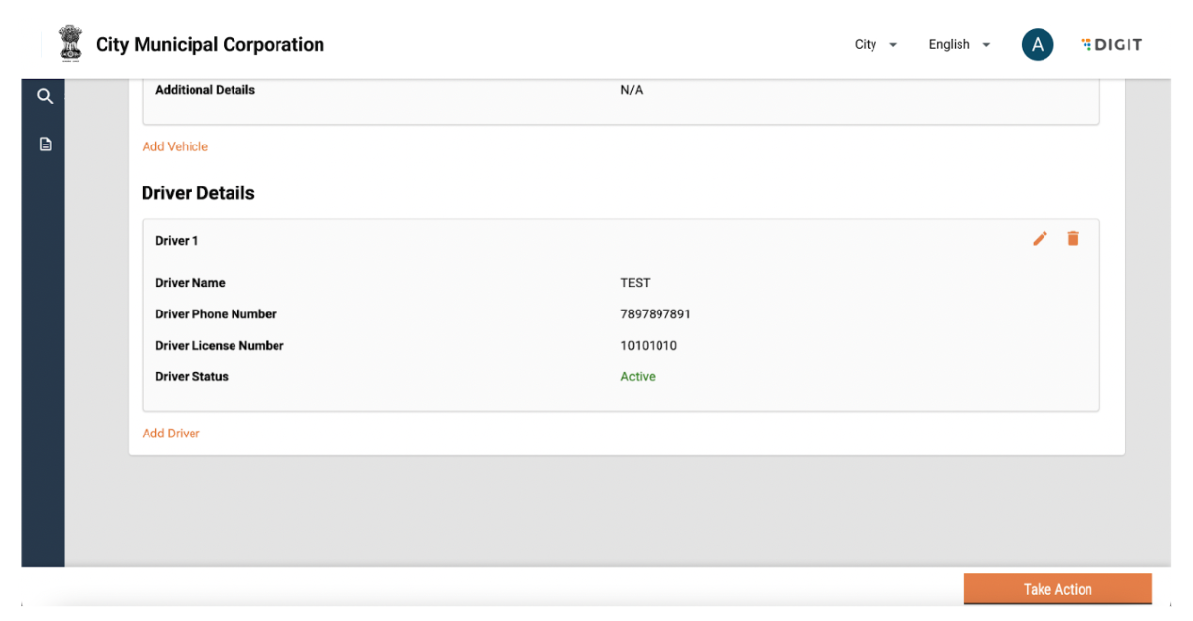
Task: Edit Driver 1 using the pencil icon
Action: click(x=1040, y=239)
